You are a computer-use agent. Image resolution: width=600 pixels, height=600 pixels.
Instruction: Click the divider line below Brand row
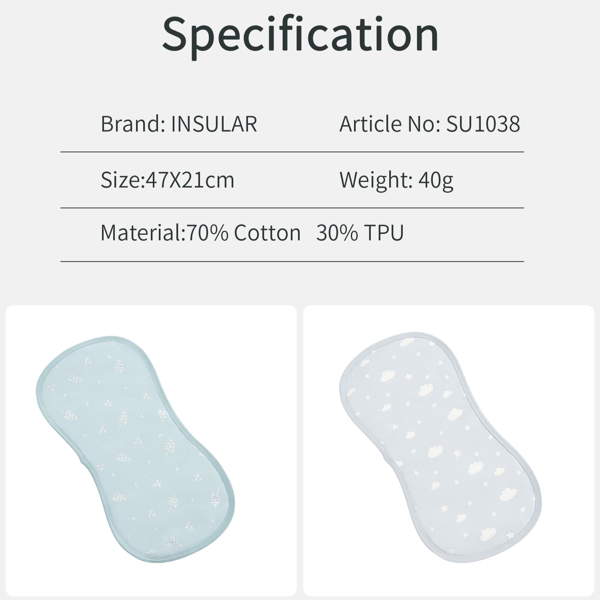[x=292, y=152]
